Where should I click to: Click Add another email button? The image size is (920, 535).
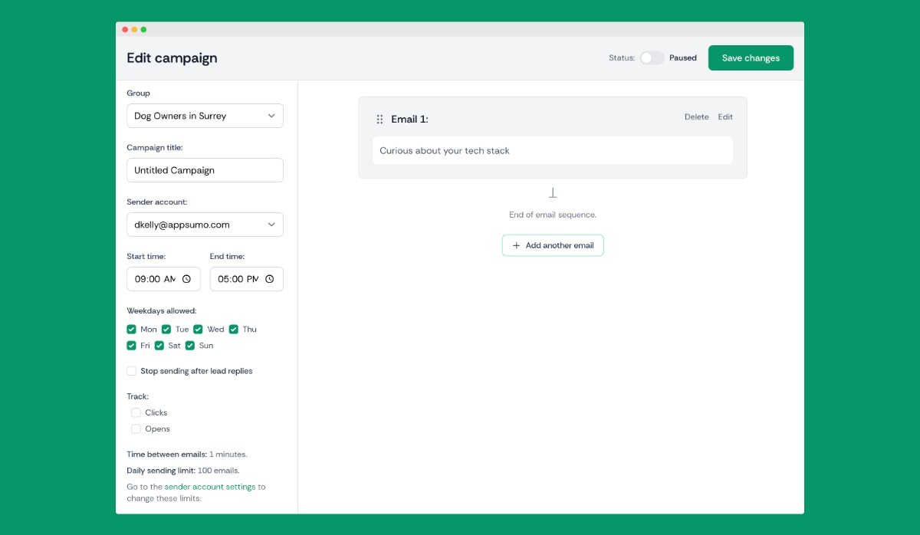[553, 245]
